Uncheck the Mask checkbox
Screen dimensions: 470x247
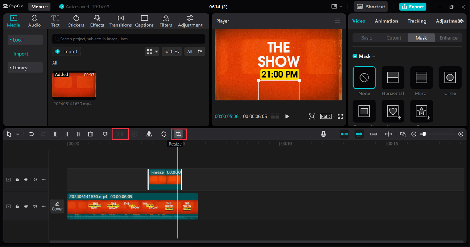[355, 56]
